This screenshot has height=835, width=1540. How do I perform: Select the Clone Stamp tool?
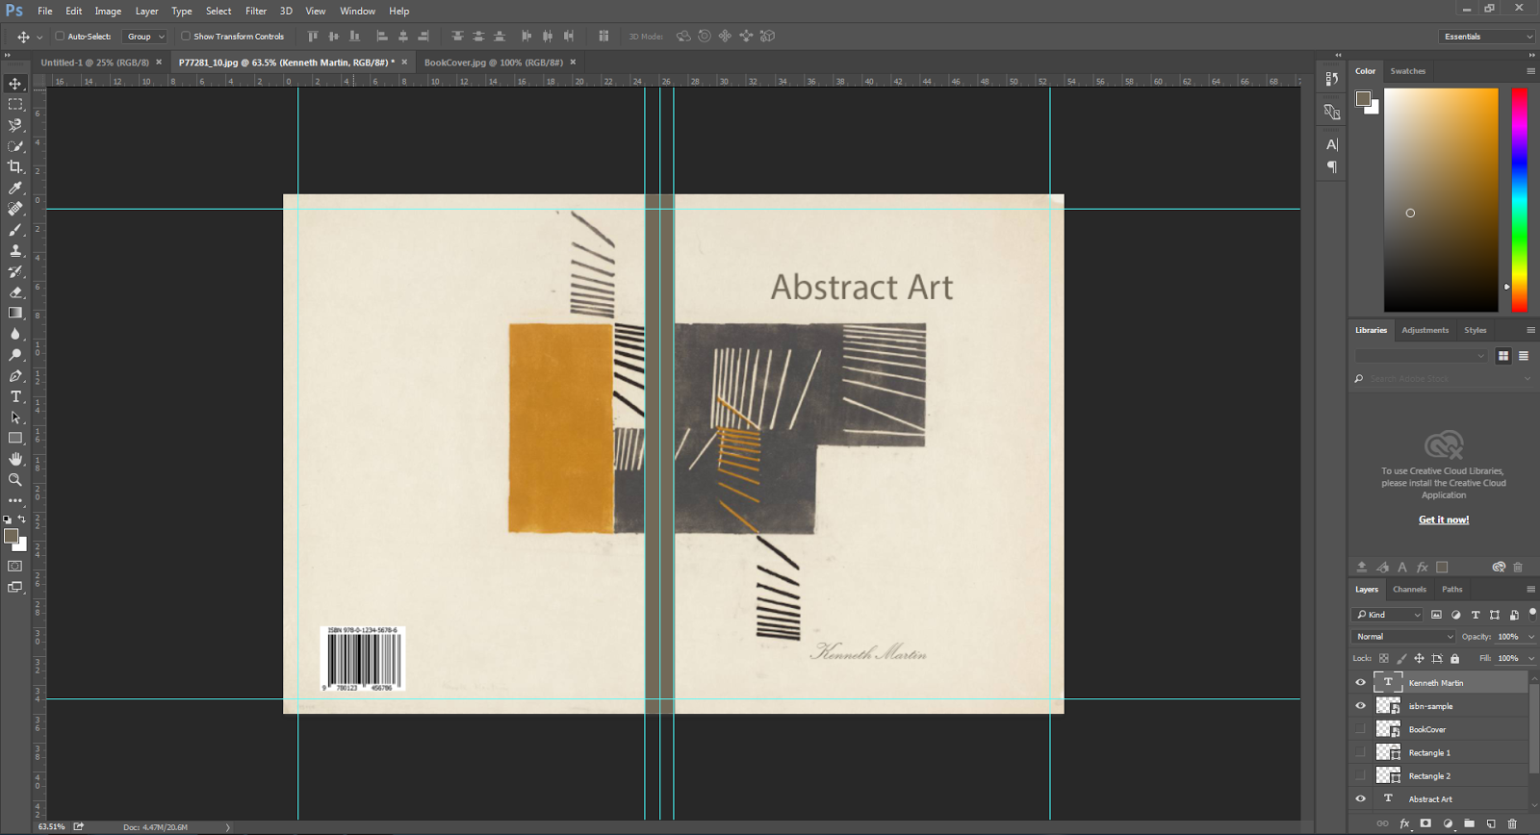click(x=15, y=250)
